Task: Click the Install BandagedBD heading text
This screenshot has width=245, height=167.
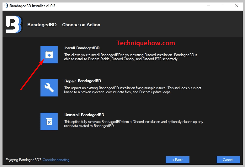Action: tap(82, 48)
